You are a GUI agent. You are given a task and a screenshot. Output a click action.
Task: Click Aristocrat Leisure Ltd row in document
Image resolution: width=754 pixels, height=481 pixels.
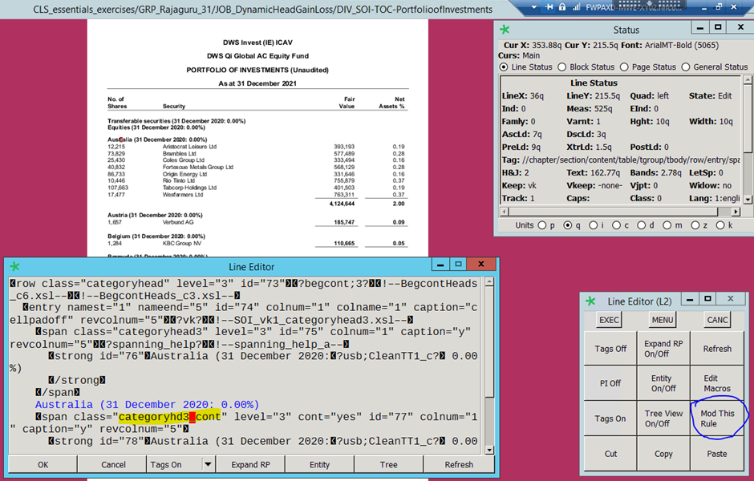point(256,147)
